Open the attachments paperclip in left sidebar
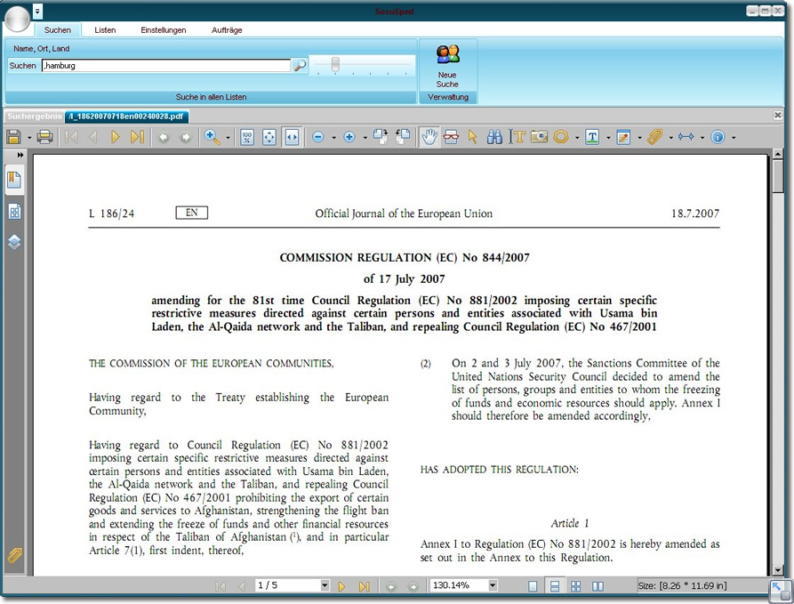This screenshot has height=604, width=794. click(14, 556)
